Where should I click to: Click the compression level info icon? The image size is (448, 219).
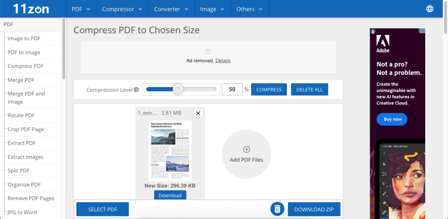click(136, 90)
